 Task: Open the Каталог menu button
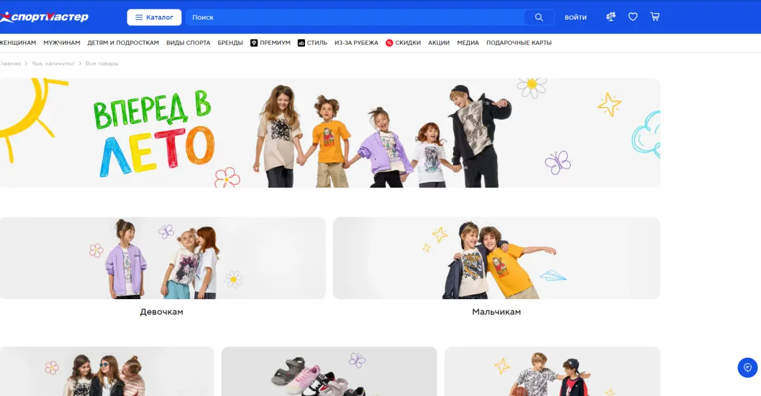tap(154, 17)
